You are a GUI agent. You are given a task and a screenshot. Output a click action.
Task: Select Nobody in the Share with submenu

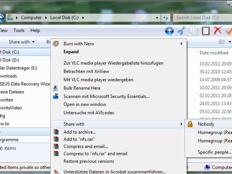[x=209, y=124]
